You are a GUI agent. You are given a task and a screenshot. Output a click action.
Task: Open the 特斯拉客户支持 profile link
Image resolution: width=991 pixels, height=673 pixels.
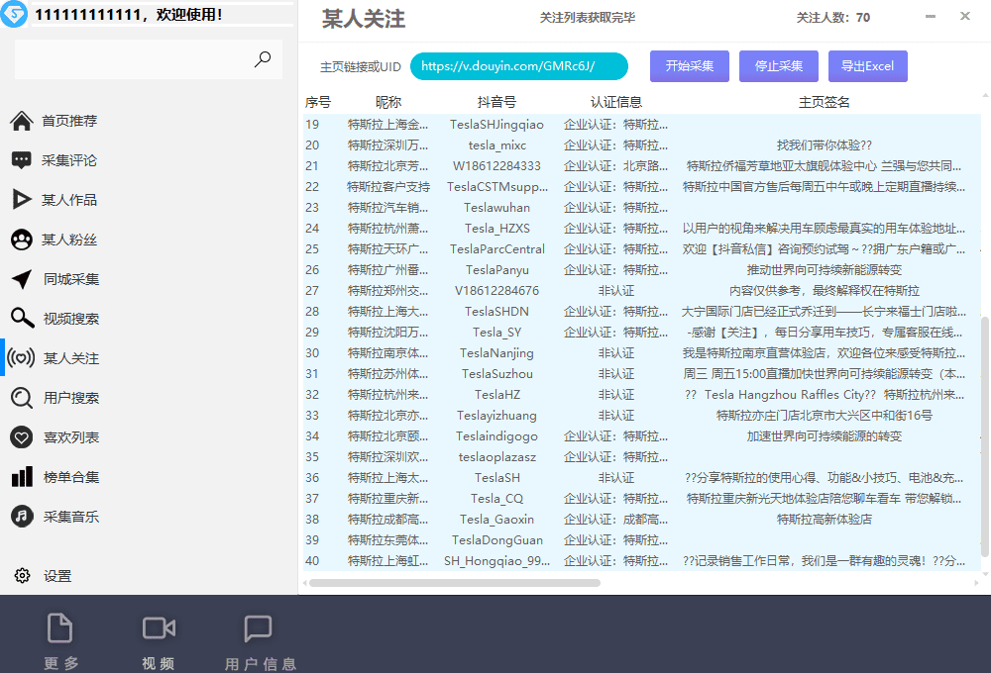pyautogui.click(x=387, y=186)
